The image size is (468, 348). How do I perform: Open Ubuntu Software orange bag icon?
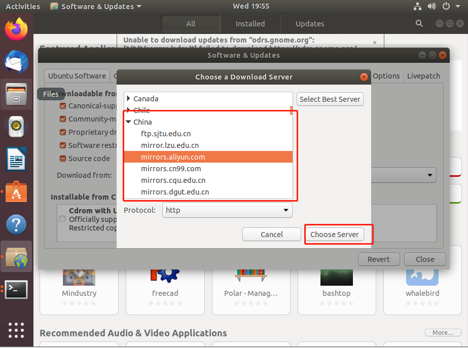pyautogui.click(x=16, y=191)
